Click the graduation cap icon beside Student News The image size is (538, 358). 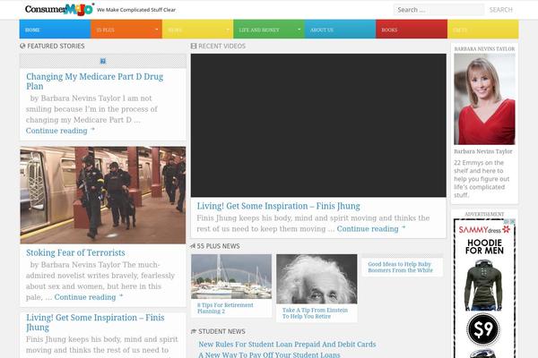point(194,331)
